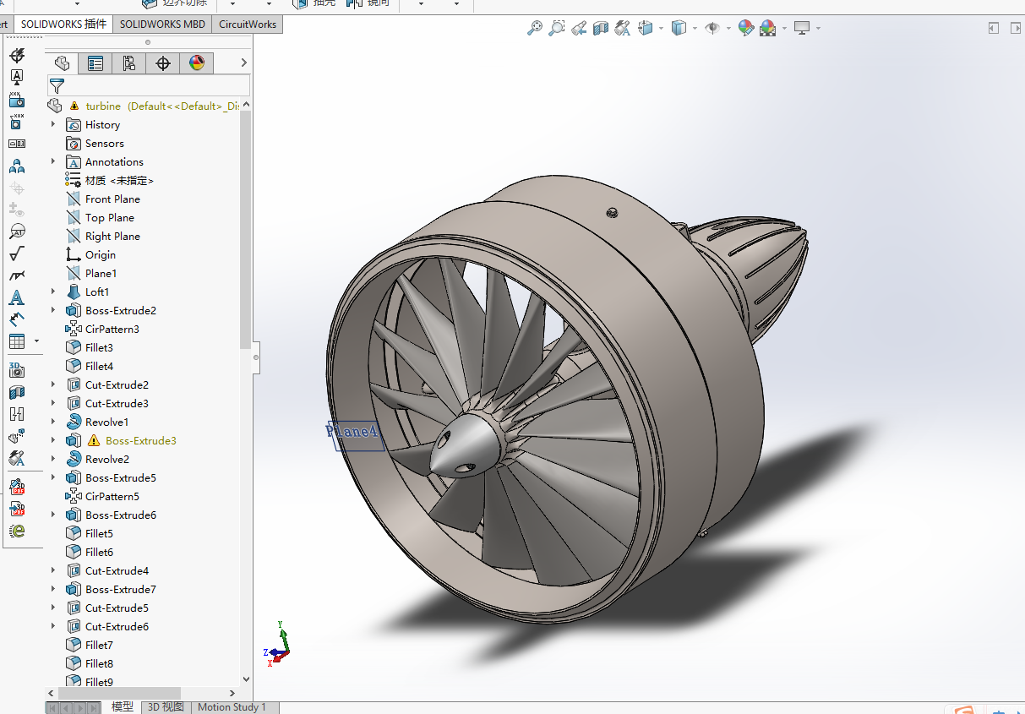Click the Publish eDrawings file icon
1025x714 pixels.
pos(17,531)
